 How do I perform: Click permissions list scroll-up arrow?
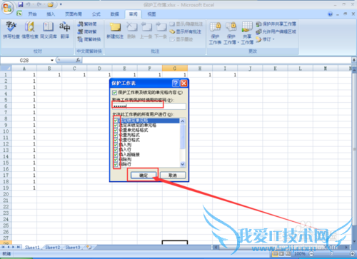(x=183, y=121)
